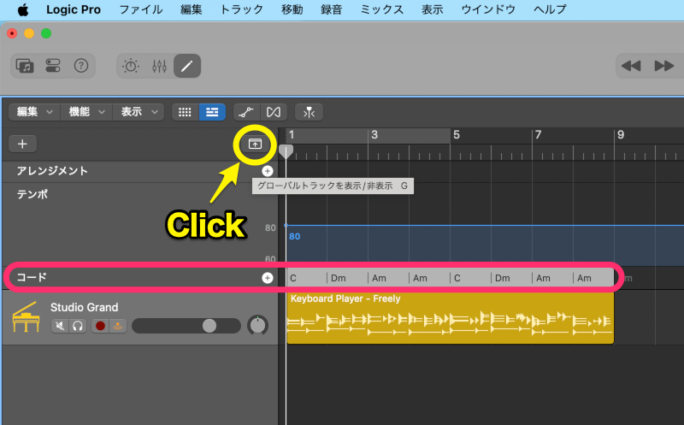Click the Studio Grand volume slider
This screenshot has width=684, height=425.
pyautogui.click(x=186, y=326)
